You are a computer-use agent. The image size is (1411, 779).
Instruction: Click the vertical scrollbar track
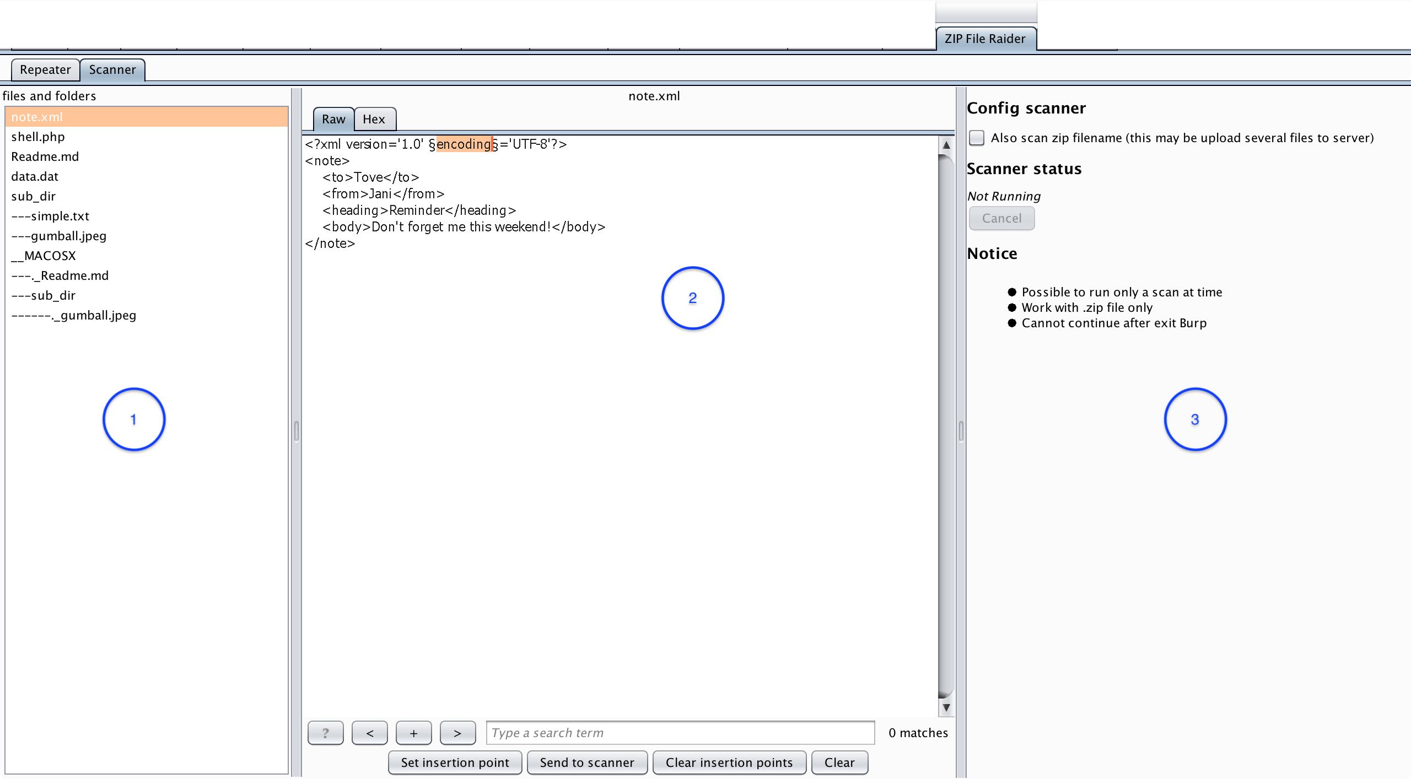(946, 424)
